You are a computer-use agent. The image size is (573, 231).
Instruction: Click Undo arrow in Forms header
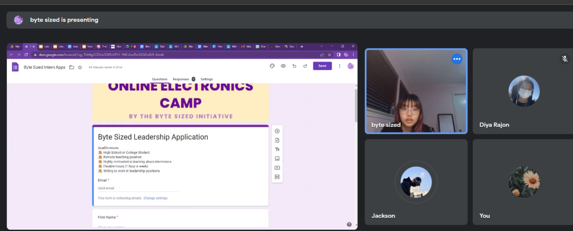294,66
